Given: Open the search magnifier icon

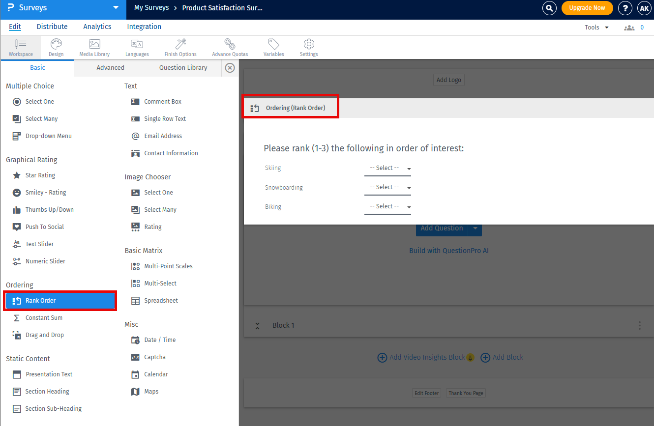Looking at the screenshot, I should click(549, 8).
